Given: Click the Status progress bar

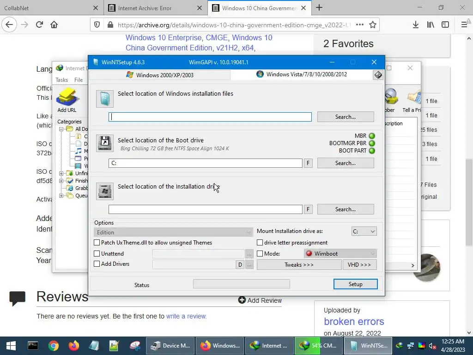Looking at the screenshot, I should coord(241,284).
